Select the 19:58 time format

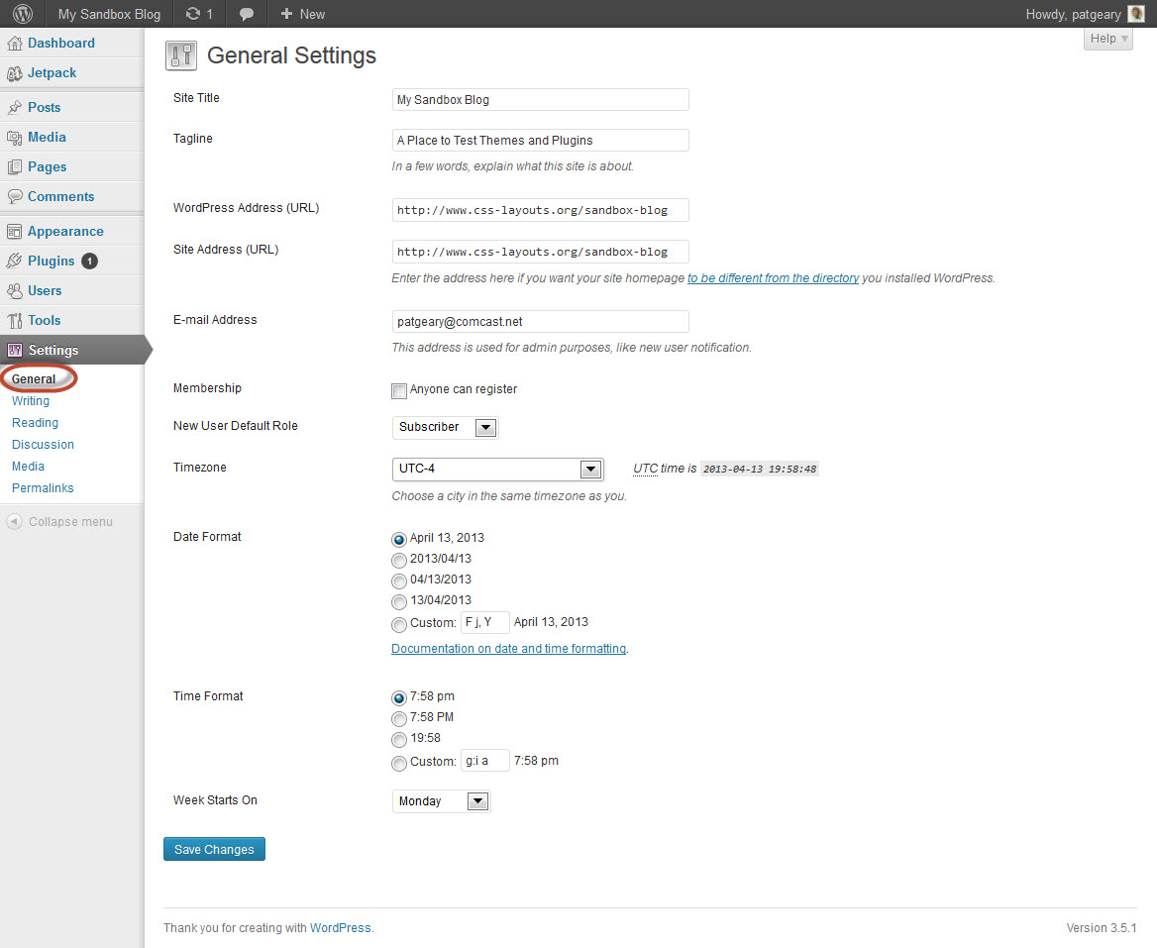399,739
